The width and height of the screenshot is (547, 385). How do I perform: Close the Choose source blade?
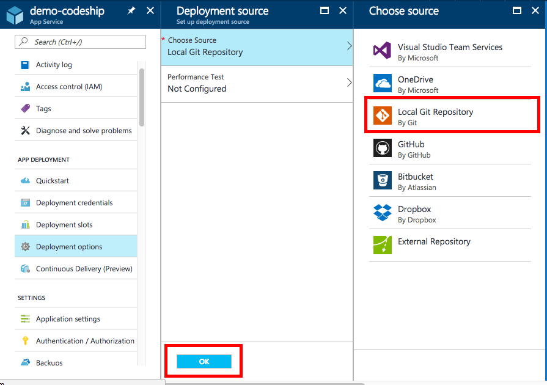[x=535, y=11]
